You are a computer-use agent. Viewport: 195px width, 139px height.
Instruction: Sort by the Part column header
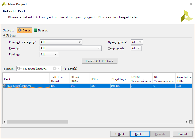[x=26, y=79]
